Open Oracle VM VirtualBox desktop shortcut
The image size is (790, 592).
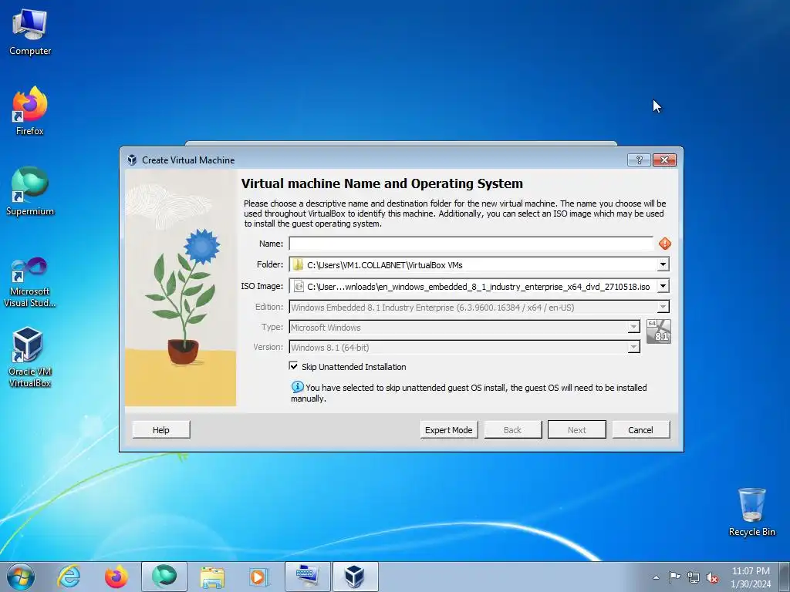click(30, 358)
